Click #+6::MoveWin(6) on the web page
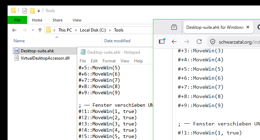The height and width of the screenshot is (140, 260). (x=201, y=78)
